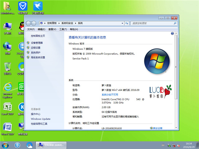Viewport: 199px width, 149px height.
Task: Open the QQ浏览器 desktop icon
Action: click(x=21, y=68)
